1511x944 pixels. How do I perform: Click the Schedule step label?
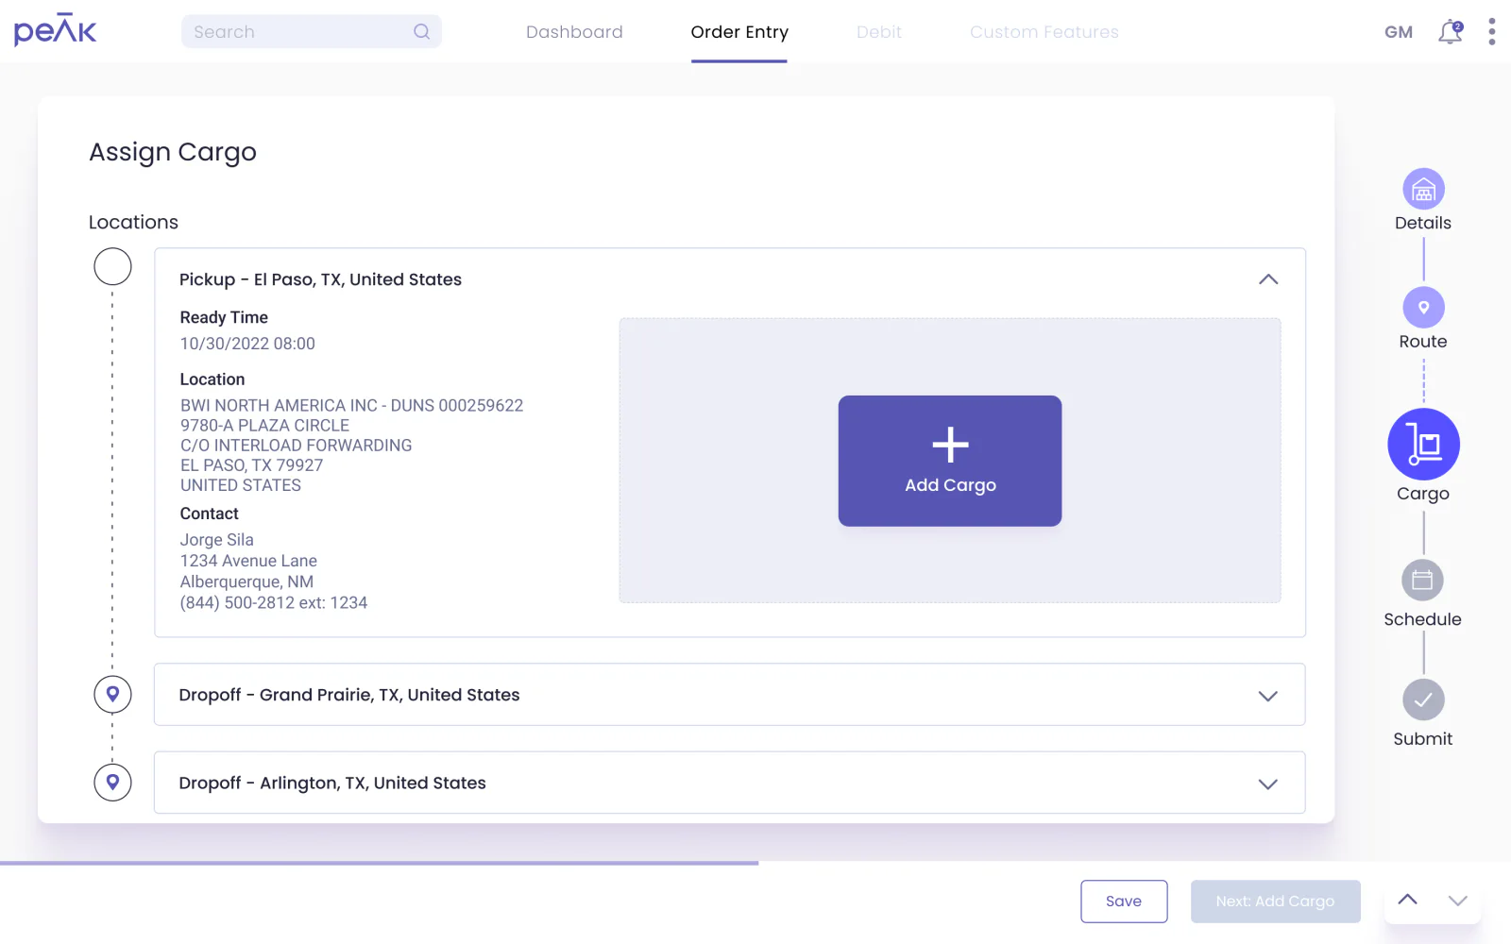(x=1423, y=619)
